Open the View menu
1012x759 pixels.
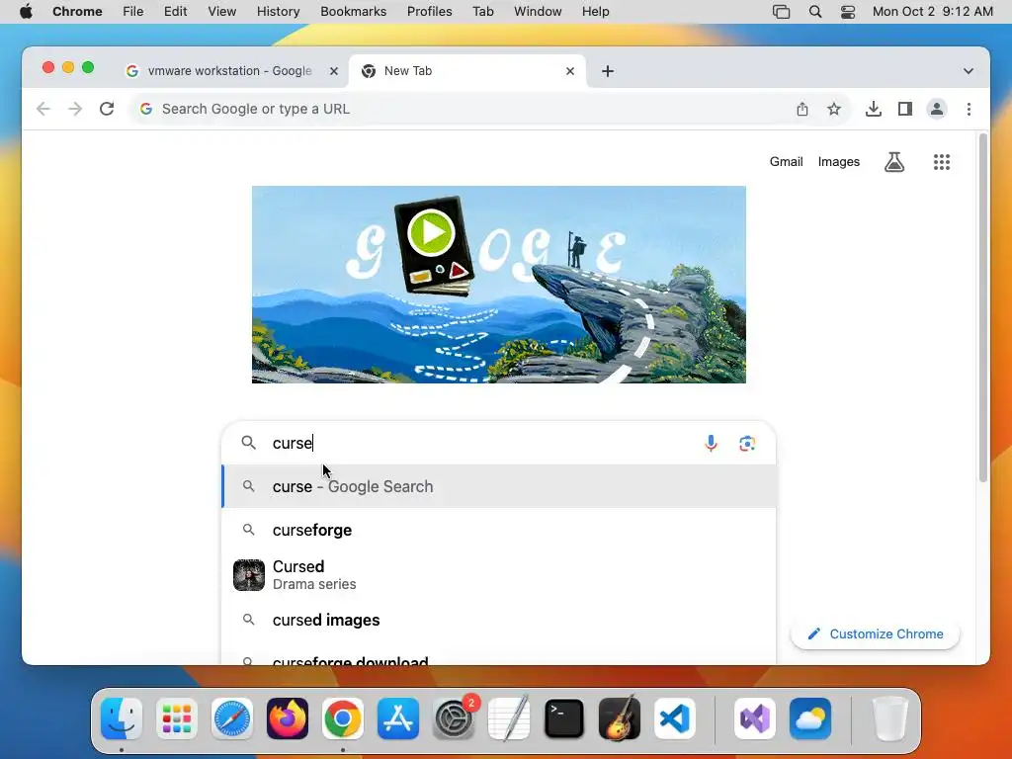point(222,12)
